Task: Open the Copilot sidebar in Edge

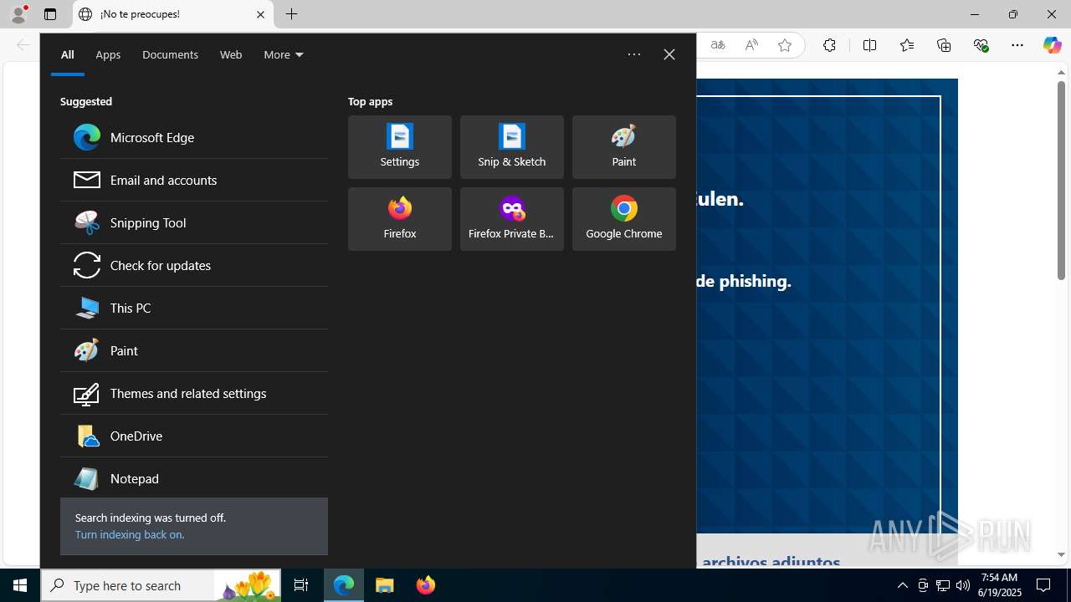Action: (1053, 45)
